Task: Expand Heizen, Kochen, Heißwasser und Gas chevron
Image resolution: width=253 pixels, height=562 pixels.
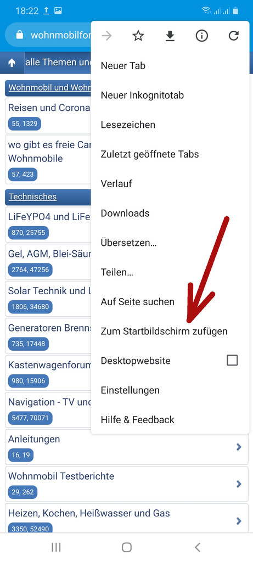Action: 239,521
